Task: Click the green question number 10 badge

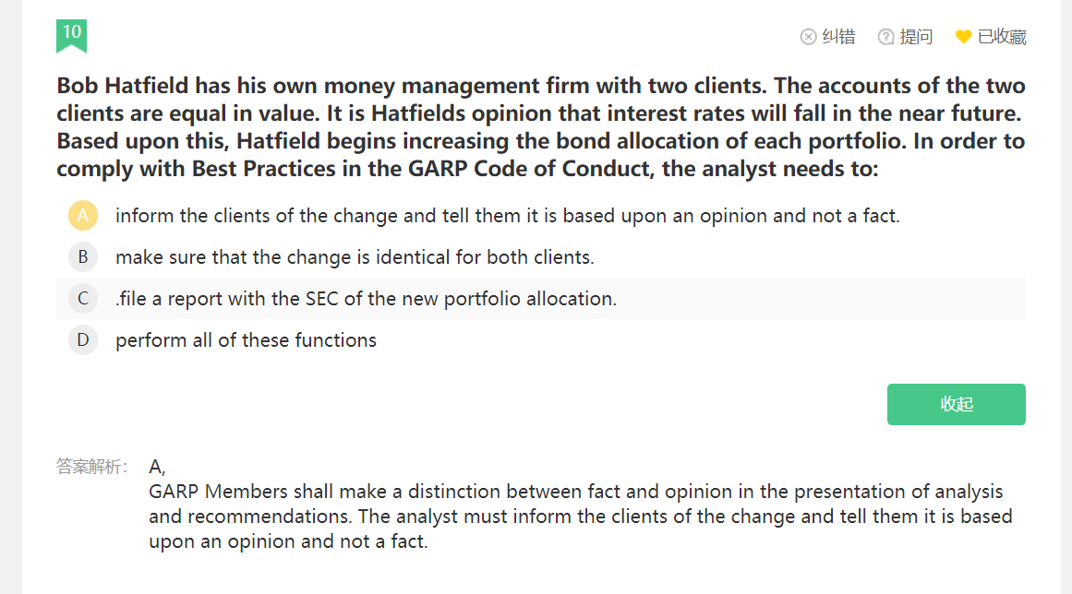Action: pyautogui.click(x=71, y=33)
